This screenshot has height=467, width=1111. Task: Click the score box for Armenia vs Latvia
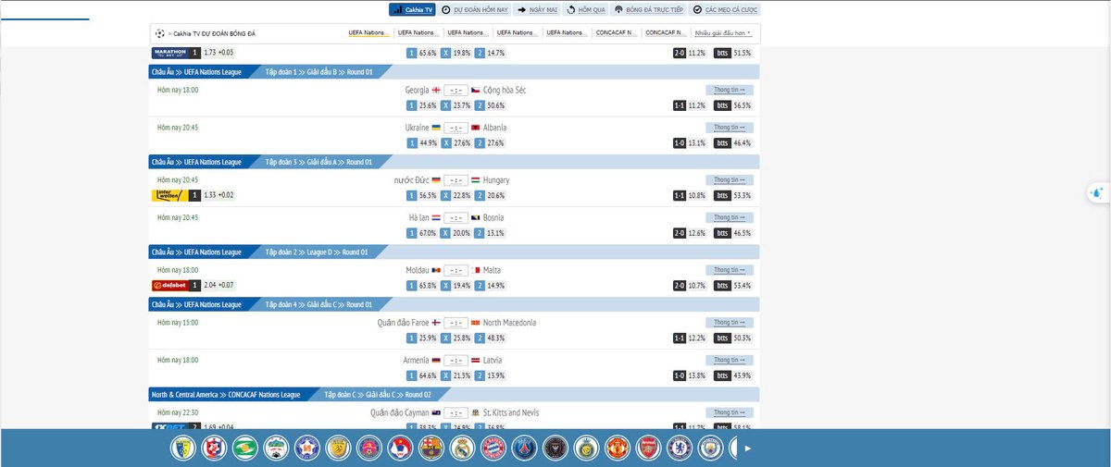point(455,360)
